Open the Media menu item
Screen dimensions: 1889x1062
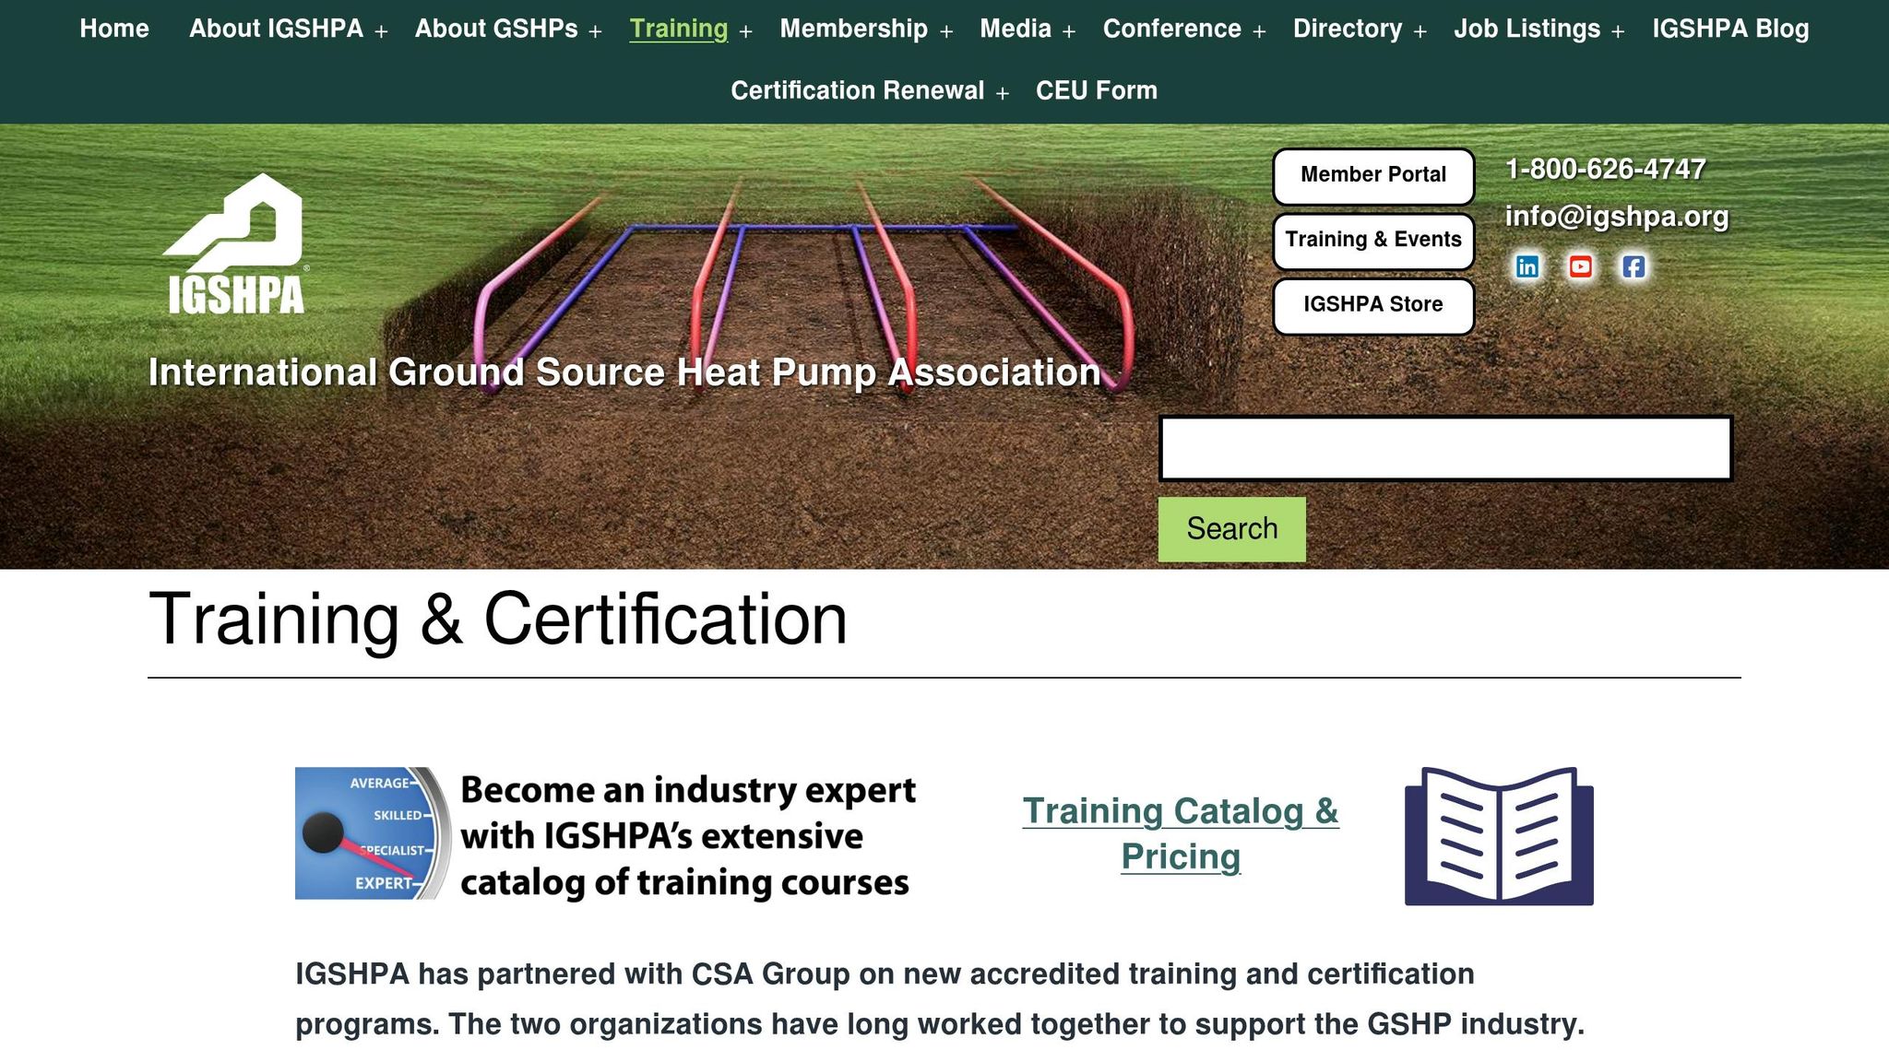1016,29
